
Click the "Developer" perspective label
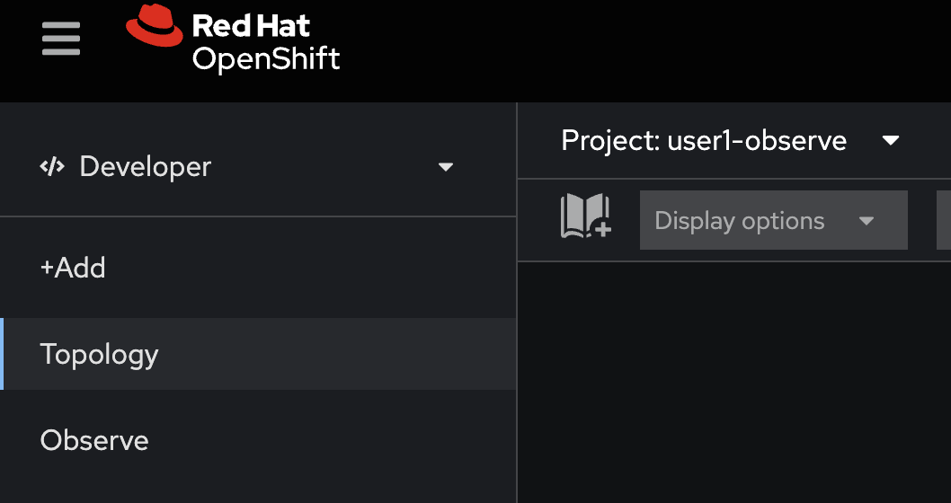click(x=145, y=167)
